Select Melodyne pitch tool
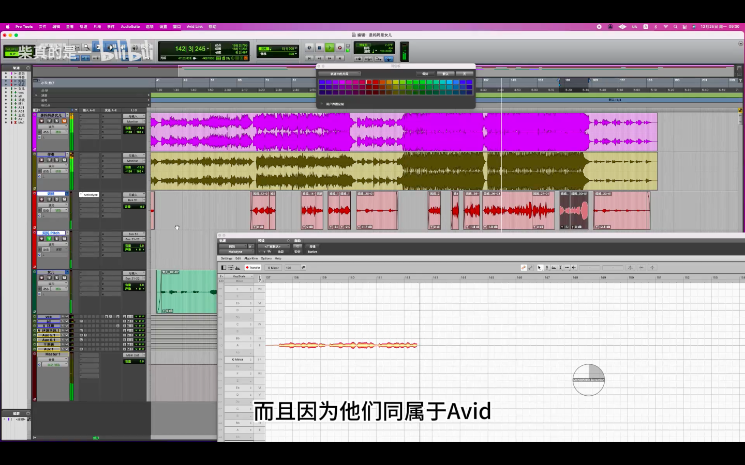The image size is (745, 465). click(x=547, y=268)
